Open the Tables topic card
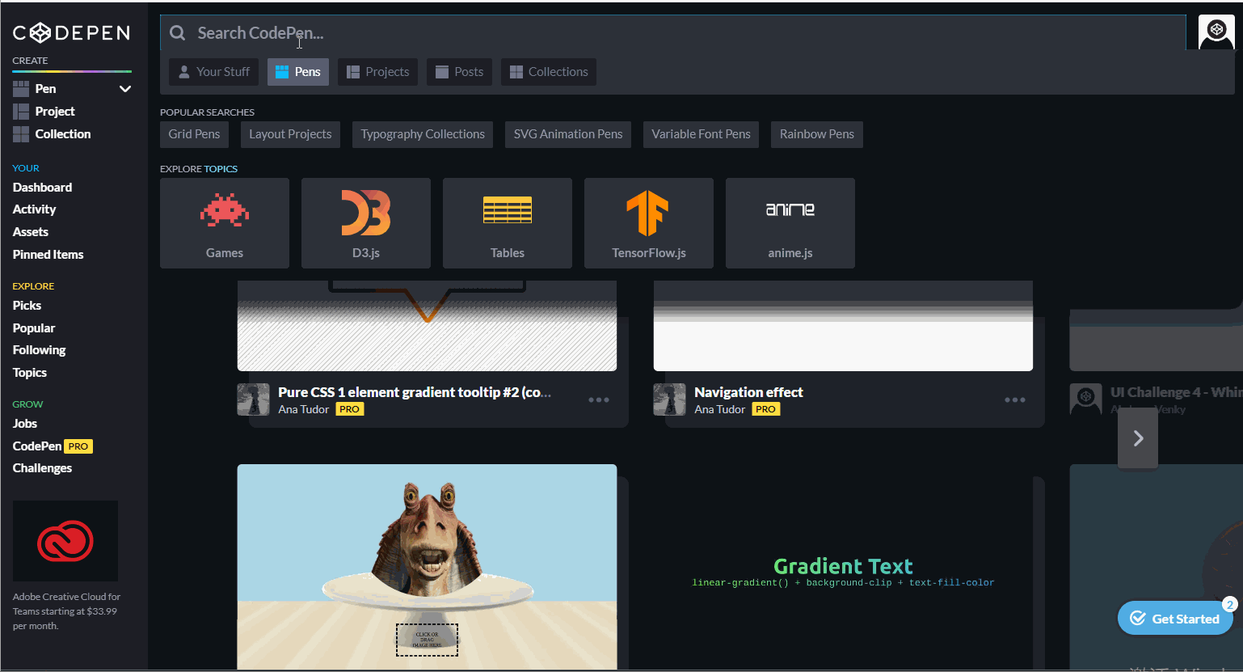This screenshot has width=1243, height=672. click(508, 223)
